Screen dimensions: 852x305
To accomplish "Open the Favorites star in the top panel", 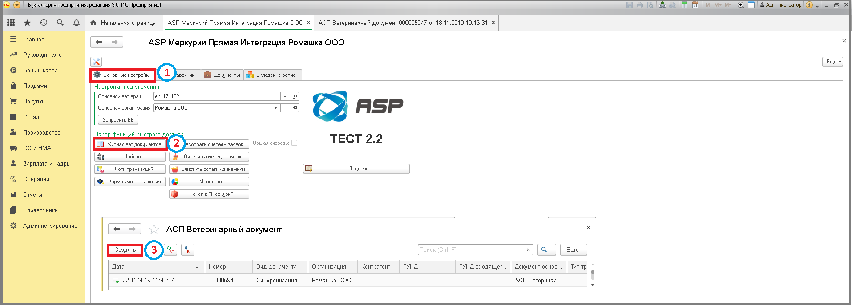I will click(x=27, y=23).
